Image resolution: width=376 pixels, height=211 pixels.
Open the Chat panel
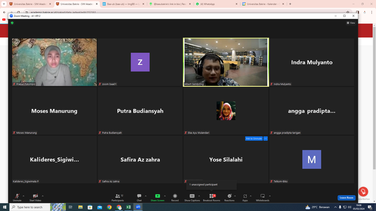pos(139,198)
